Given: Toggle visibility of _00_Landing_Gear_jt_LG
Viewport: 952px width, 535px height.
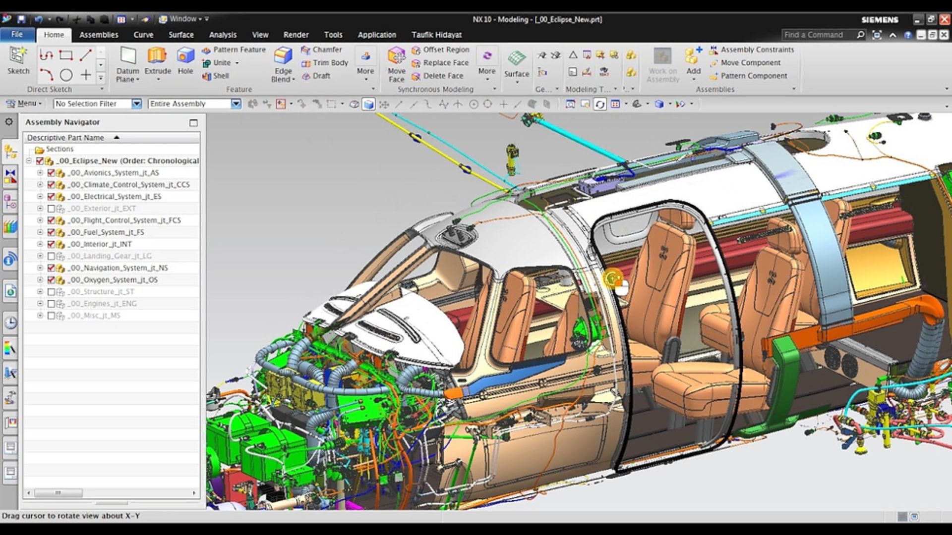Looking at the screenshot, I should coord(52,256).
